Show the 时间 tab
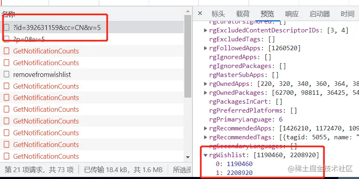 347,14
